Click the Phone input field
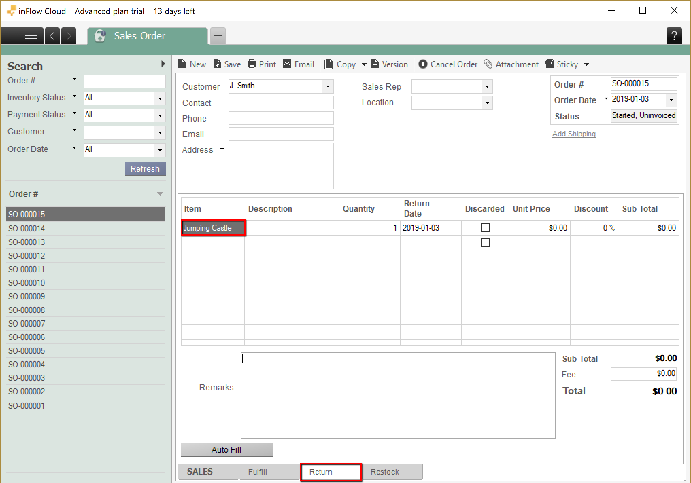 pyautogui.click(x=281, y=118)
